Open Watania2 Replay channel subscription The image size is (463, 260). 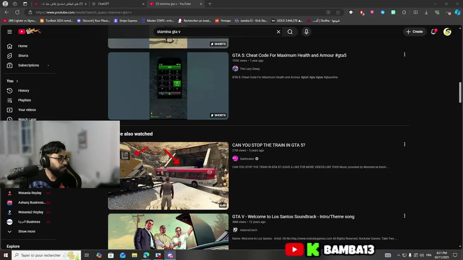click(31, 212)
